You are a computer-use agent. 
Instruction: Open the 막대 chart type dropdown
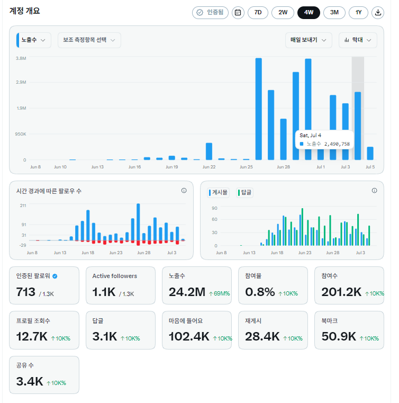click(x=358, y=40)
